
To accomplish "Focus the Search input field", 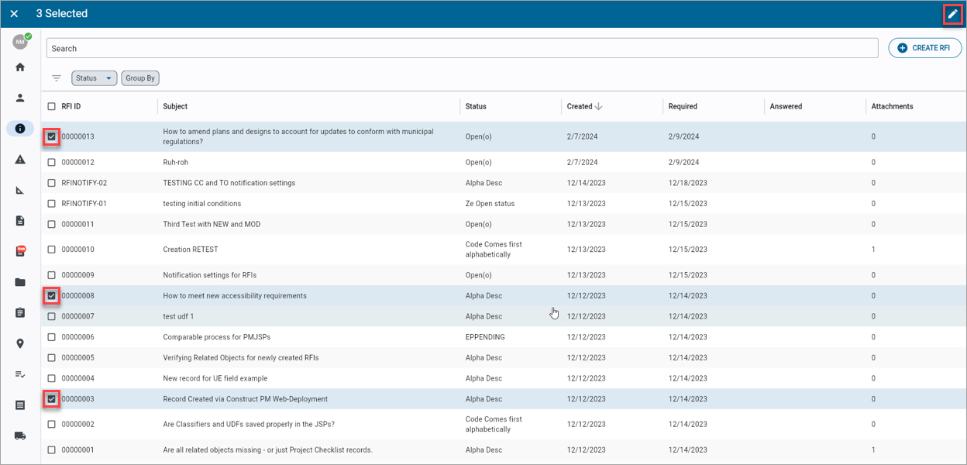I will 462,48.
